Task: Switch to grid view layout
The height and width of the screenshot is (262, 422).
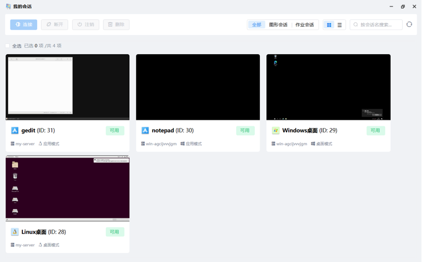Action: (329, 25)
